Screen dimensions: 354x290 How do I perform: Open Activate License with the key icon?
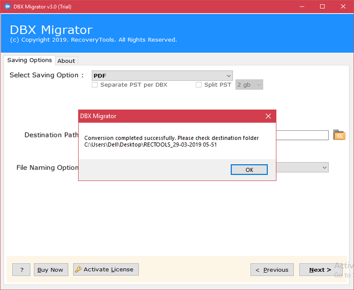click(105, 269)
